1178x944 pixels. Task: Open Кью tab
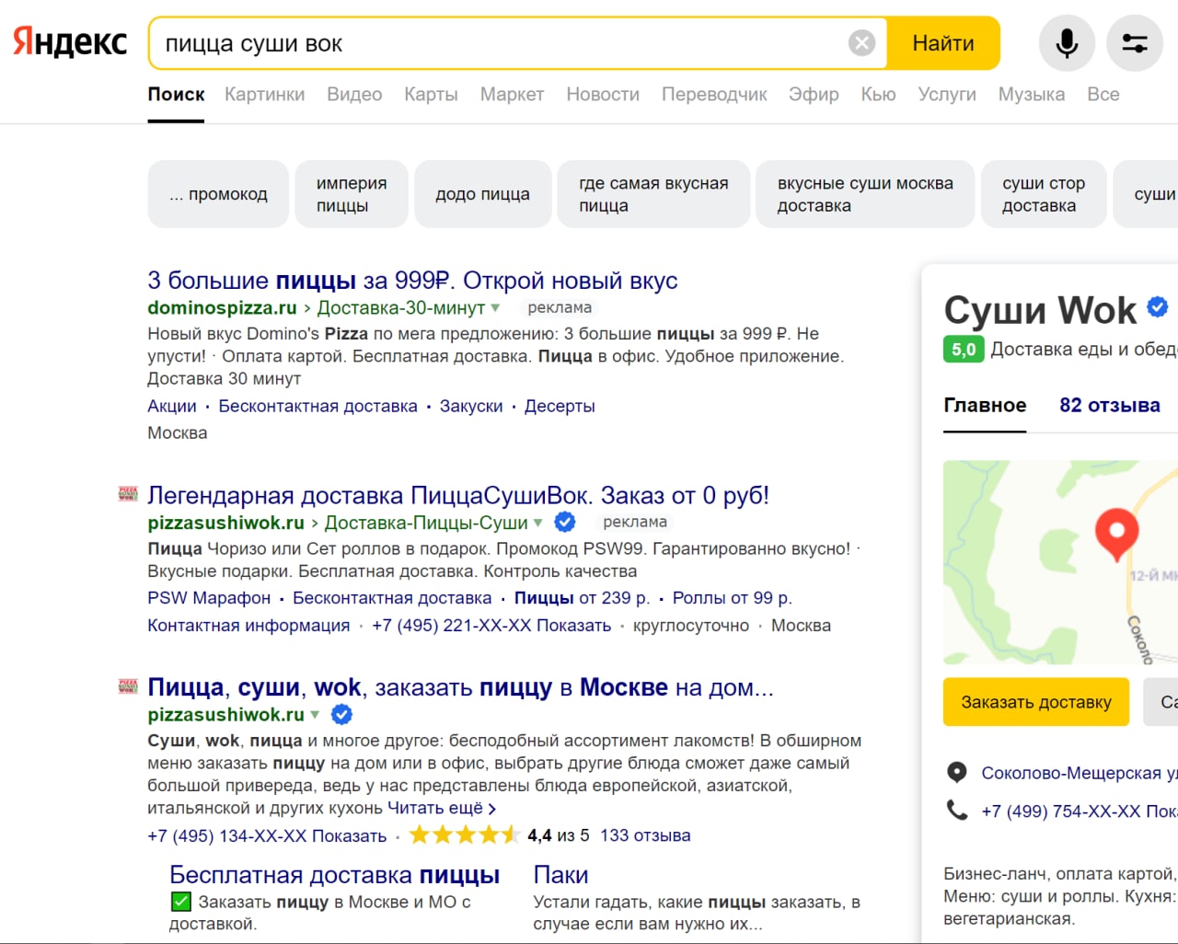[x=878, y=94]
